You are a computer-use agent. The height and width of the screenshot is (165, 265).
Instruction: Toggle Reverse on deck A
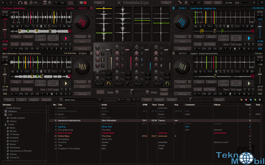pyautogui.click(x=28, y=37)
